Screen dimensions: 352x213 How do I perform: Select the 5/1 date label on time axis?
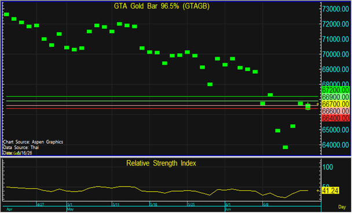(x=70, y=204)
